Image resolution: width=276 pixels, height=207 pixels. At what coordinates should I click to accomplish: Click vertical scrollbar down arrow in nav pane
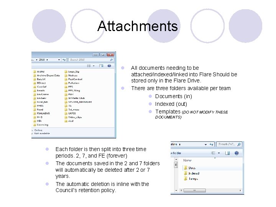pos(176,191)
